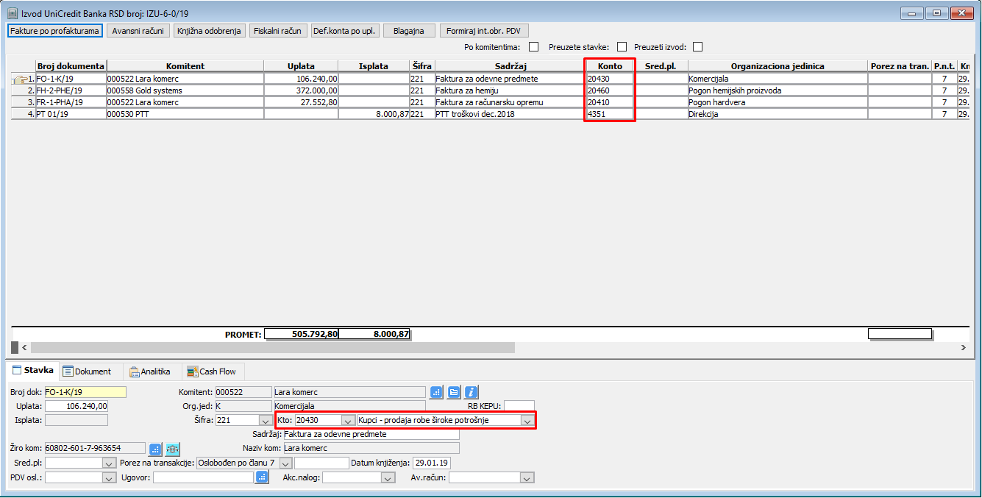Viewport: 982px width, 498px height.
Task: Click into the Uplata amount field
Action: 77,406
